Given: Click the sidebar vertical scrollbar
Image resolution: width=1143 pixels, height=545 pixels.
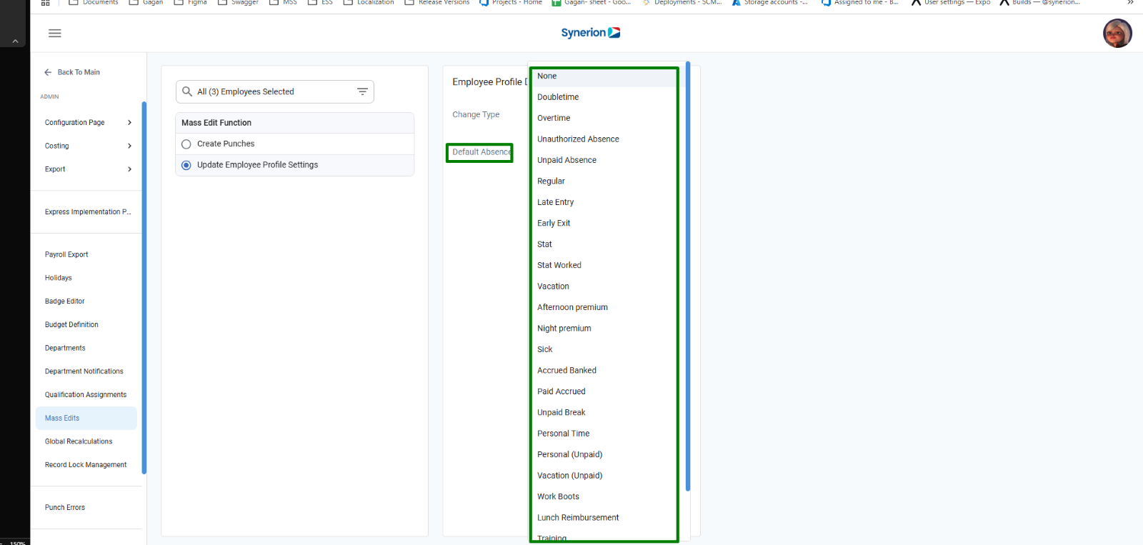Looking at the screenshot, I should point(144,288).
